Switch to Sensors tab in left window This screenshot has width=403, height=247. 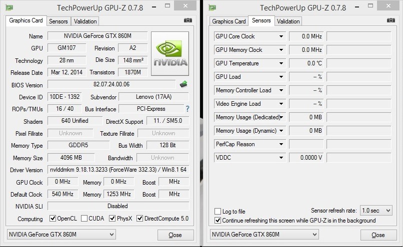pos(58,21)
